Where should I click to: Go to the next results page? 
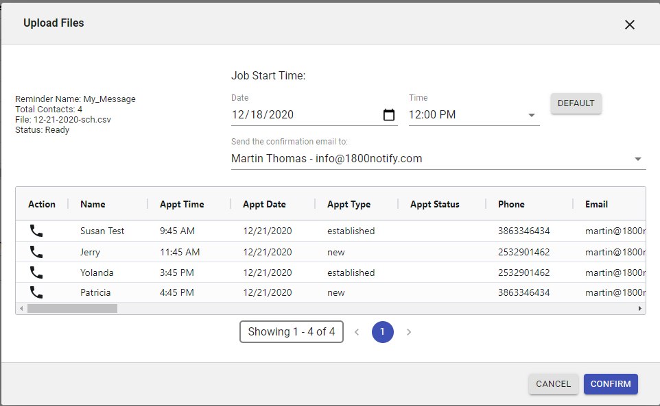coord(409,332)
